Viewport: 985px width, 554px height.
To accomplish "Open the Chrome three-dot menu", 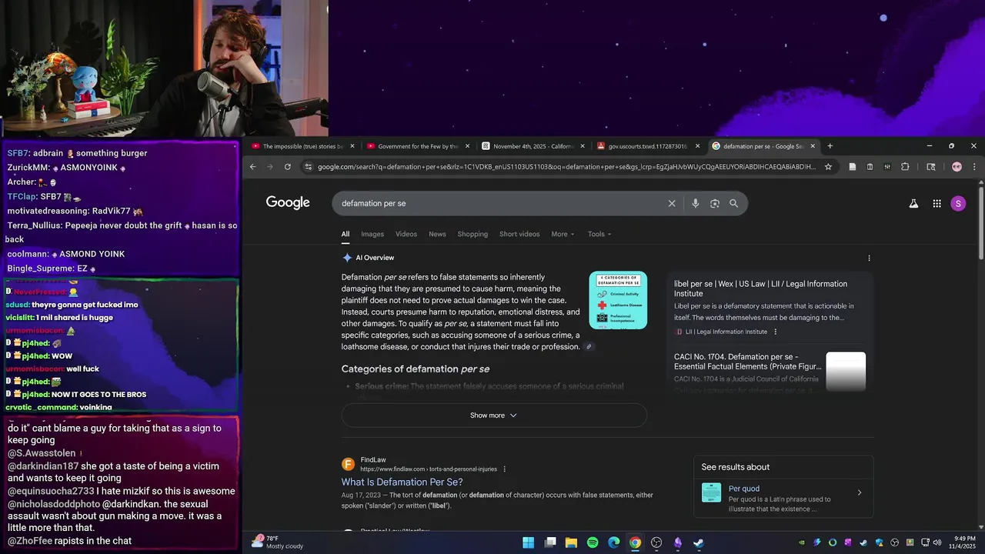I will pyautogui.click(x=974, y=166).
